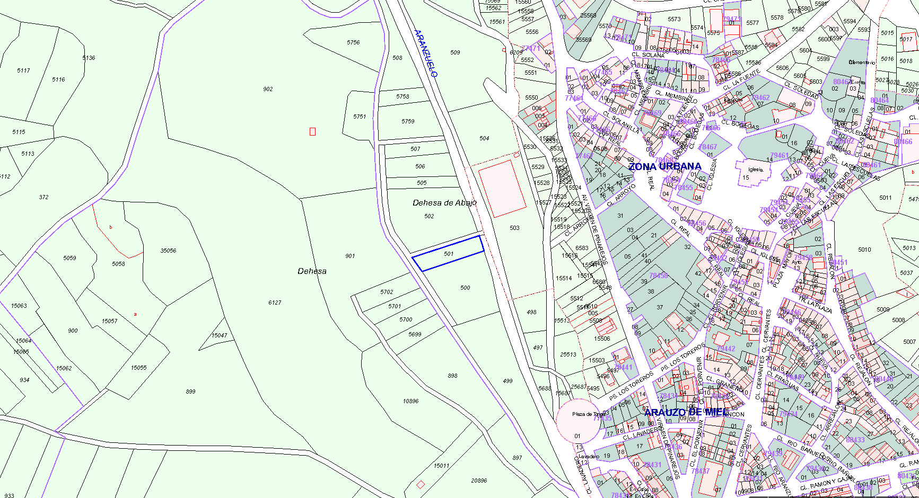This screenshot has height=498, width=919.
Task: Click the Dehesa place name label
Action: point(312,271)
